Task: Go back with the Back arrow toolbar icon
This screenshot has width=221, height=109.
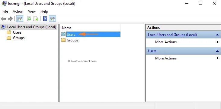Action: click(x=3, y=19)
